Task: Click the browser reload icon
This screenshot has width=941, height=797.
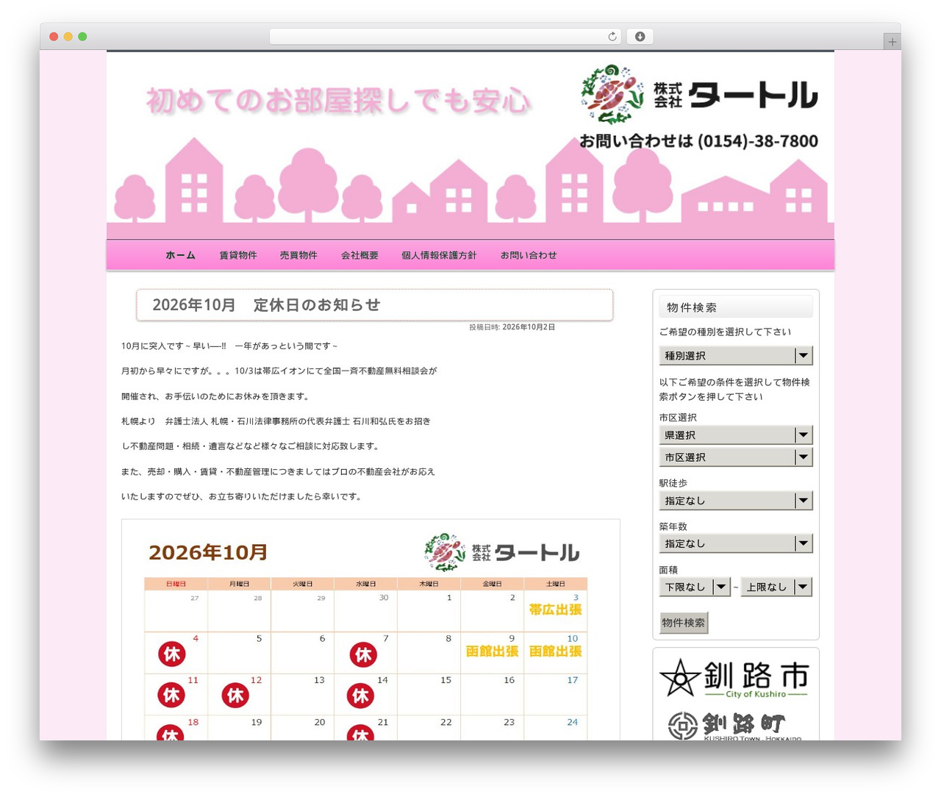Action: pyautogui.click(x=612, y=37)
